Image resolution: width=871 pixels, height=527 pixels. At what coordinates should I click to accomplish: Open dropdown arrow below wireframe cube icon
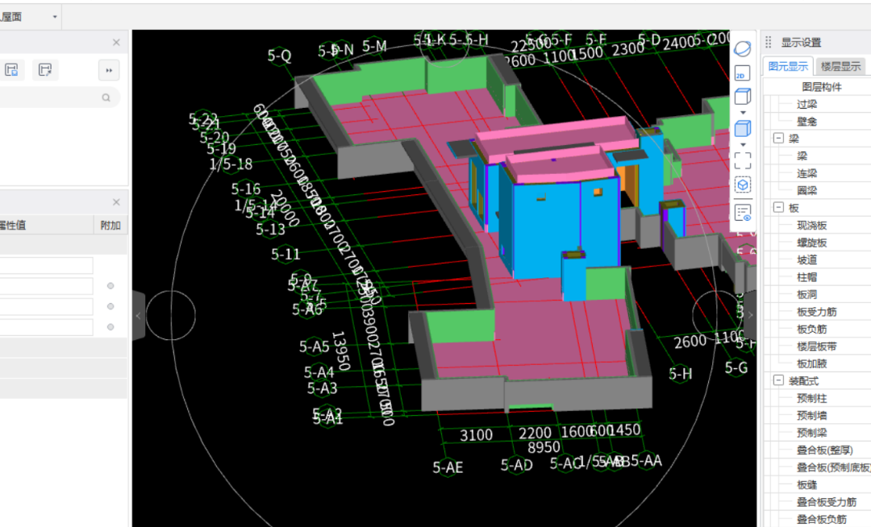[x=743, y=113]
